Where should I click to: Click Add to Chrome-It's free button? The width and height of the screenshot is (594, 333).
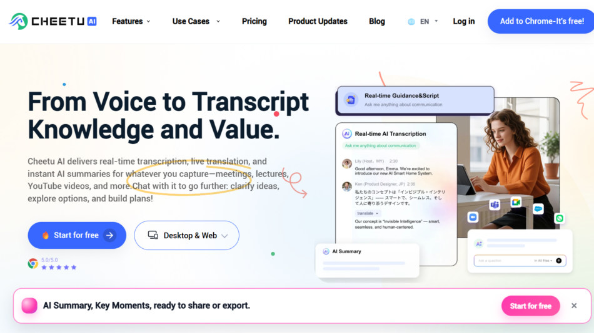(x=541, y=21)
